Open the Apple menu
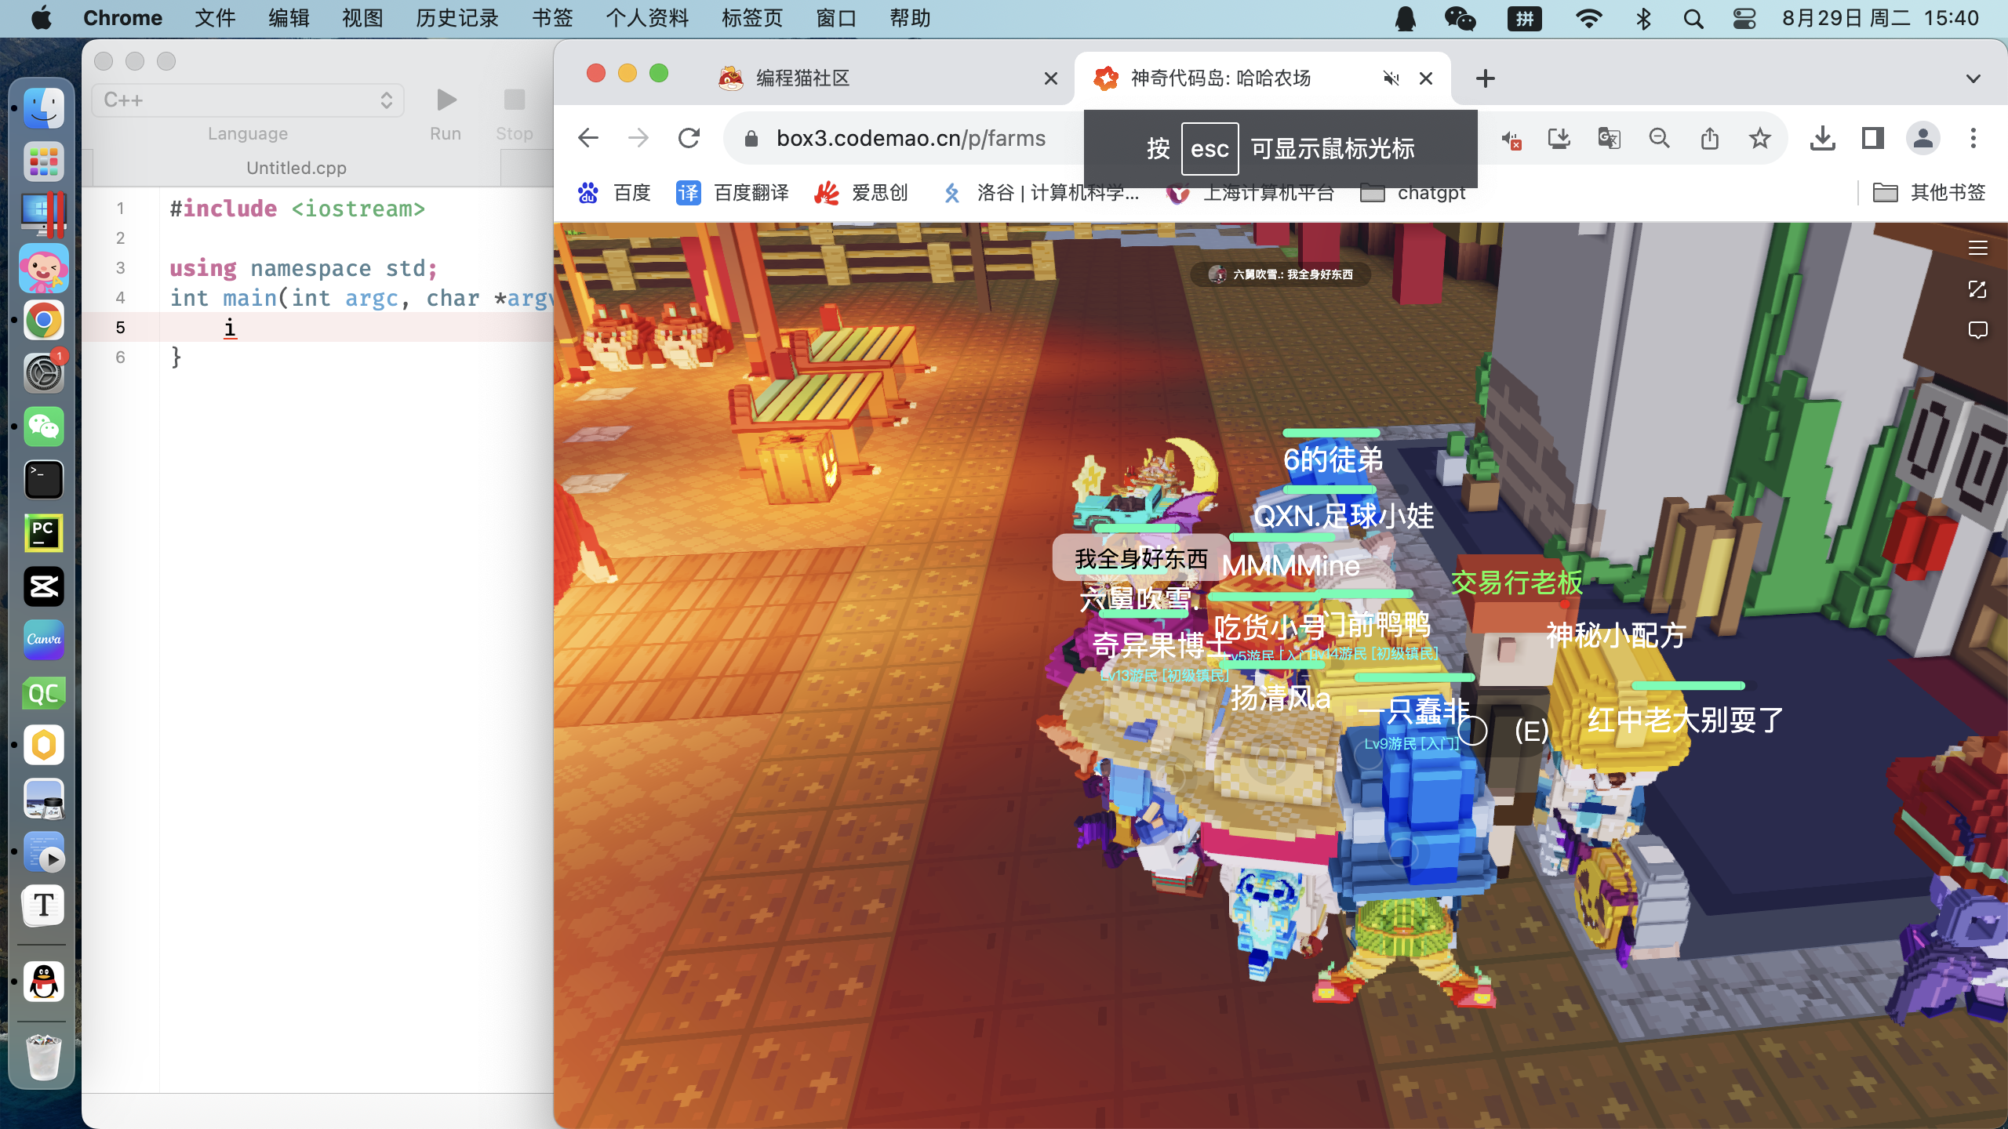Screen dimensions: 2008x1129 point(42,18)
